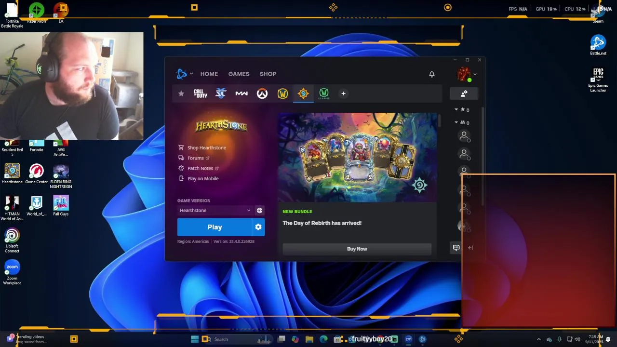
Task: Open Fortnite Battle Royale desktop shortcut
Action: 12,14
